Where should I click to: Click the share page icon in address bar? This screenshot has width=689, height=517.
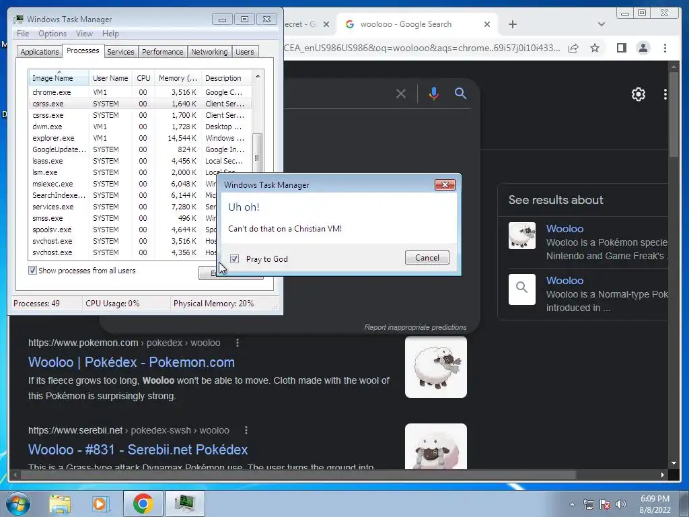tap(573, 48)
